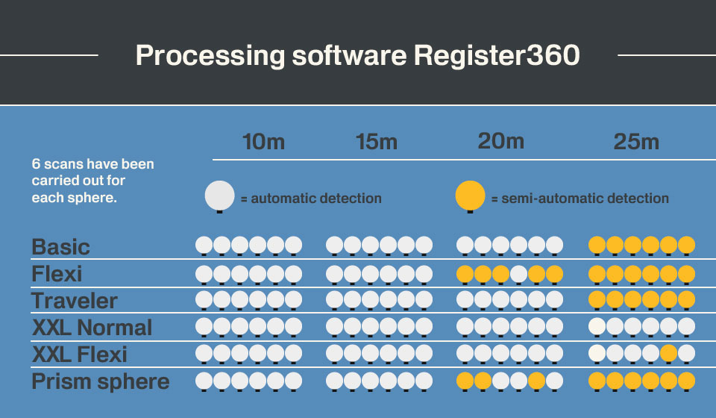Click the 'Basic' row label

point(60,247)
